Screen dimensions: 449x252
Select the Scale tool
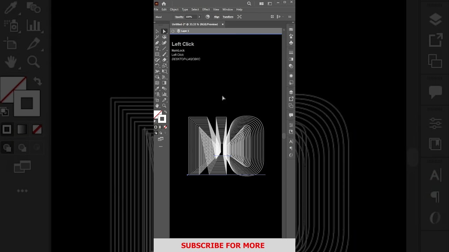coord(164,66)
